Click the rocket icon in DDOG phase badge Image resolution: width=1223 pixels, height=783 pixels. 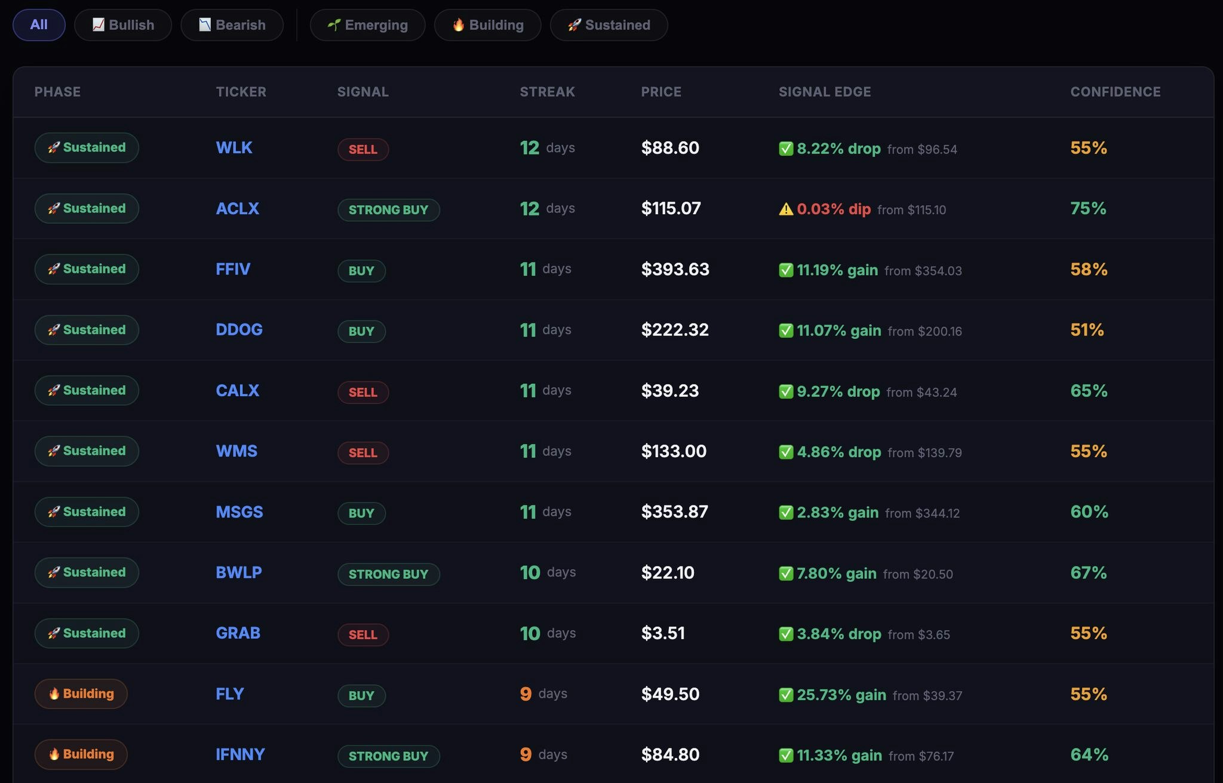pyautogui.click(x=54, y=329)
